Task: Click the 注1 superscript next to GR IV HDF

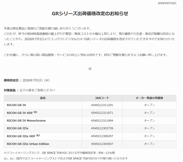Action: 35,112
